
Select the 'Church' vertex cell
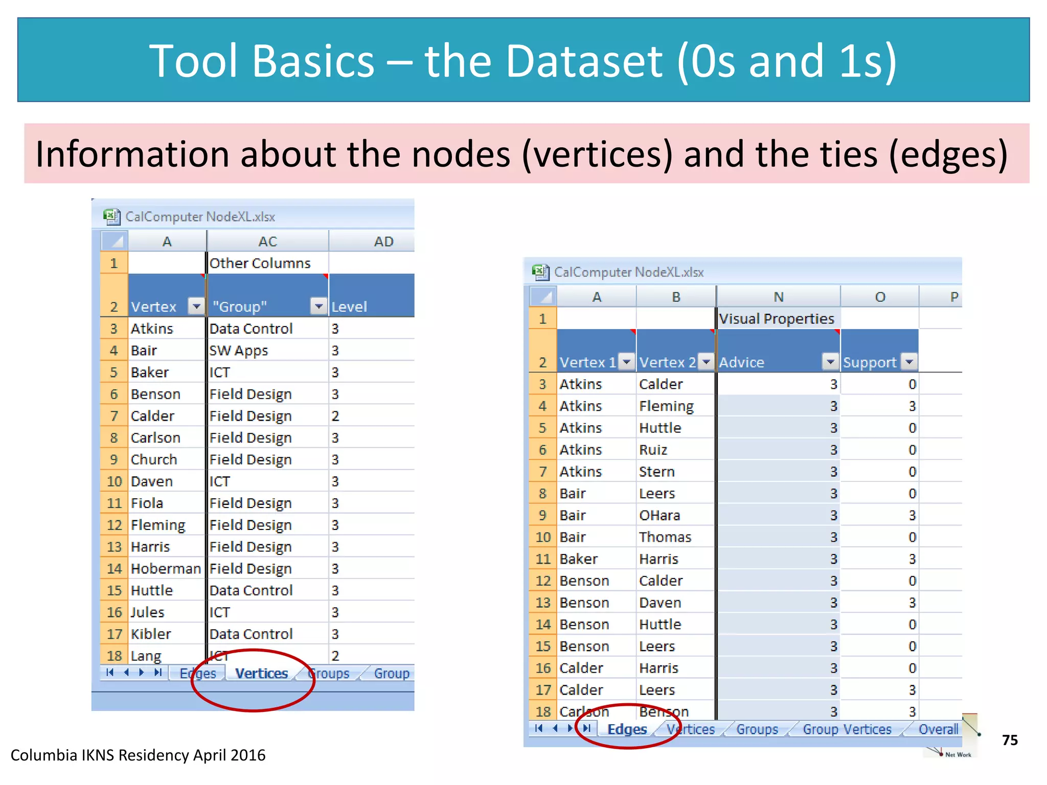pos(166,459)
